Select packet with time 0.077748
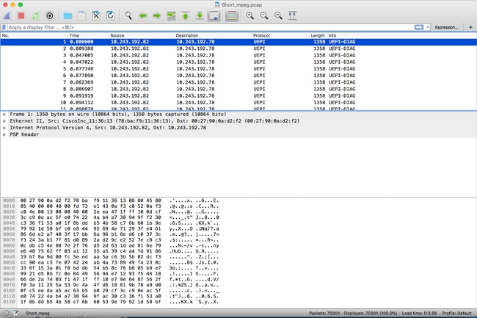The width and height of the screenshot is (477, 318). [x=238, y=69]
